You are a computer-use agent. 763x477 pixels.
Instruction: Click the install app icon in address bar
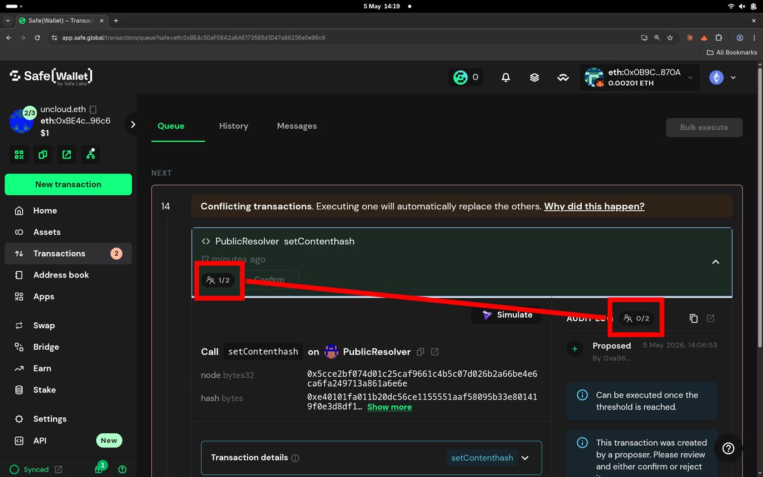644,38
